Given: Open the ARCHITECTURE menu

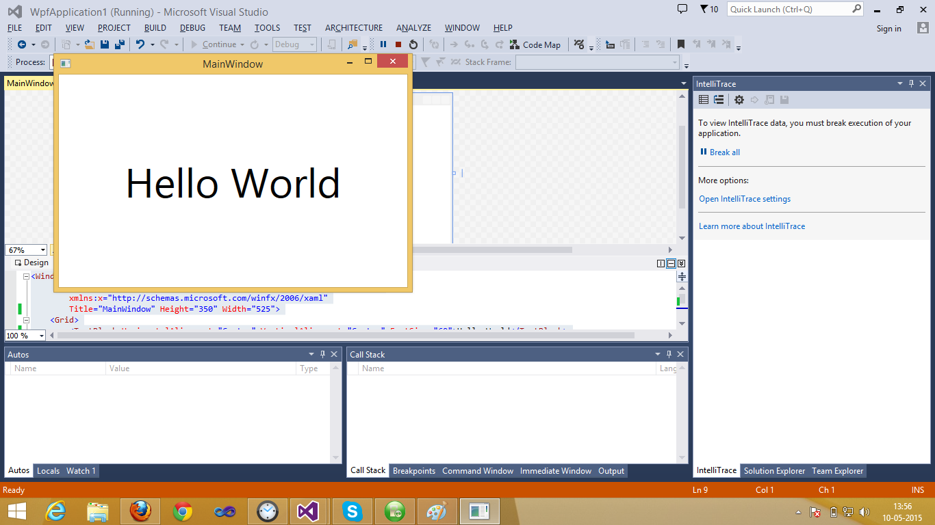Looking at the screenshot, I should [x=354, y=28].
